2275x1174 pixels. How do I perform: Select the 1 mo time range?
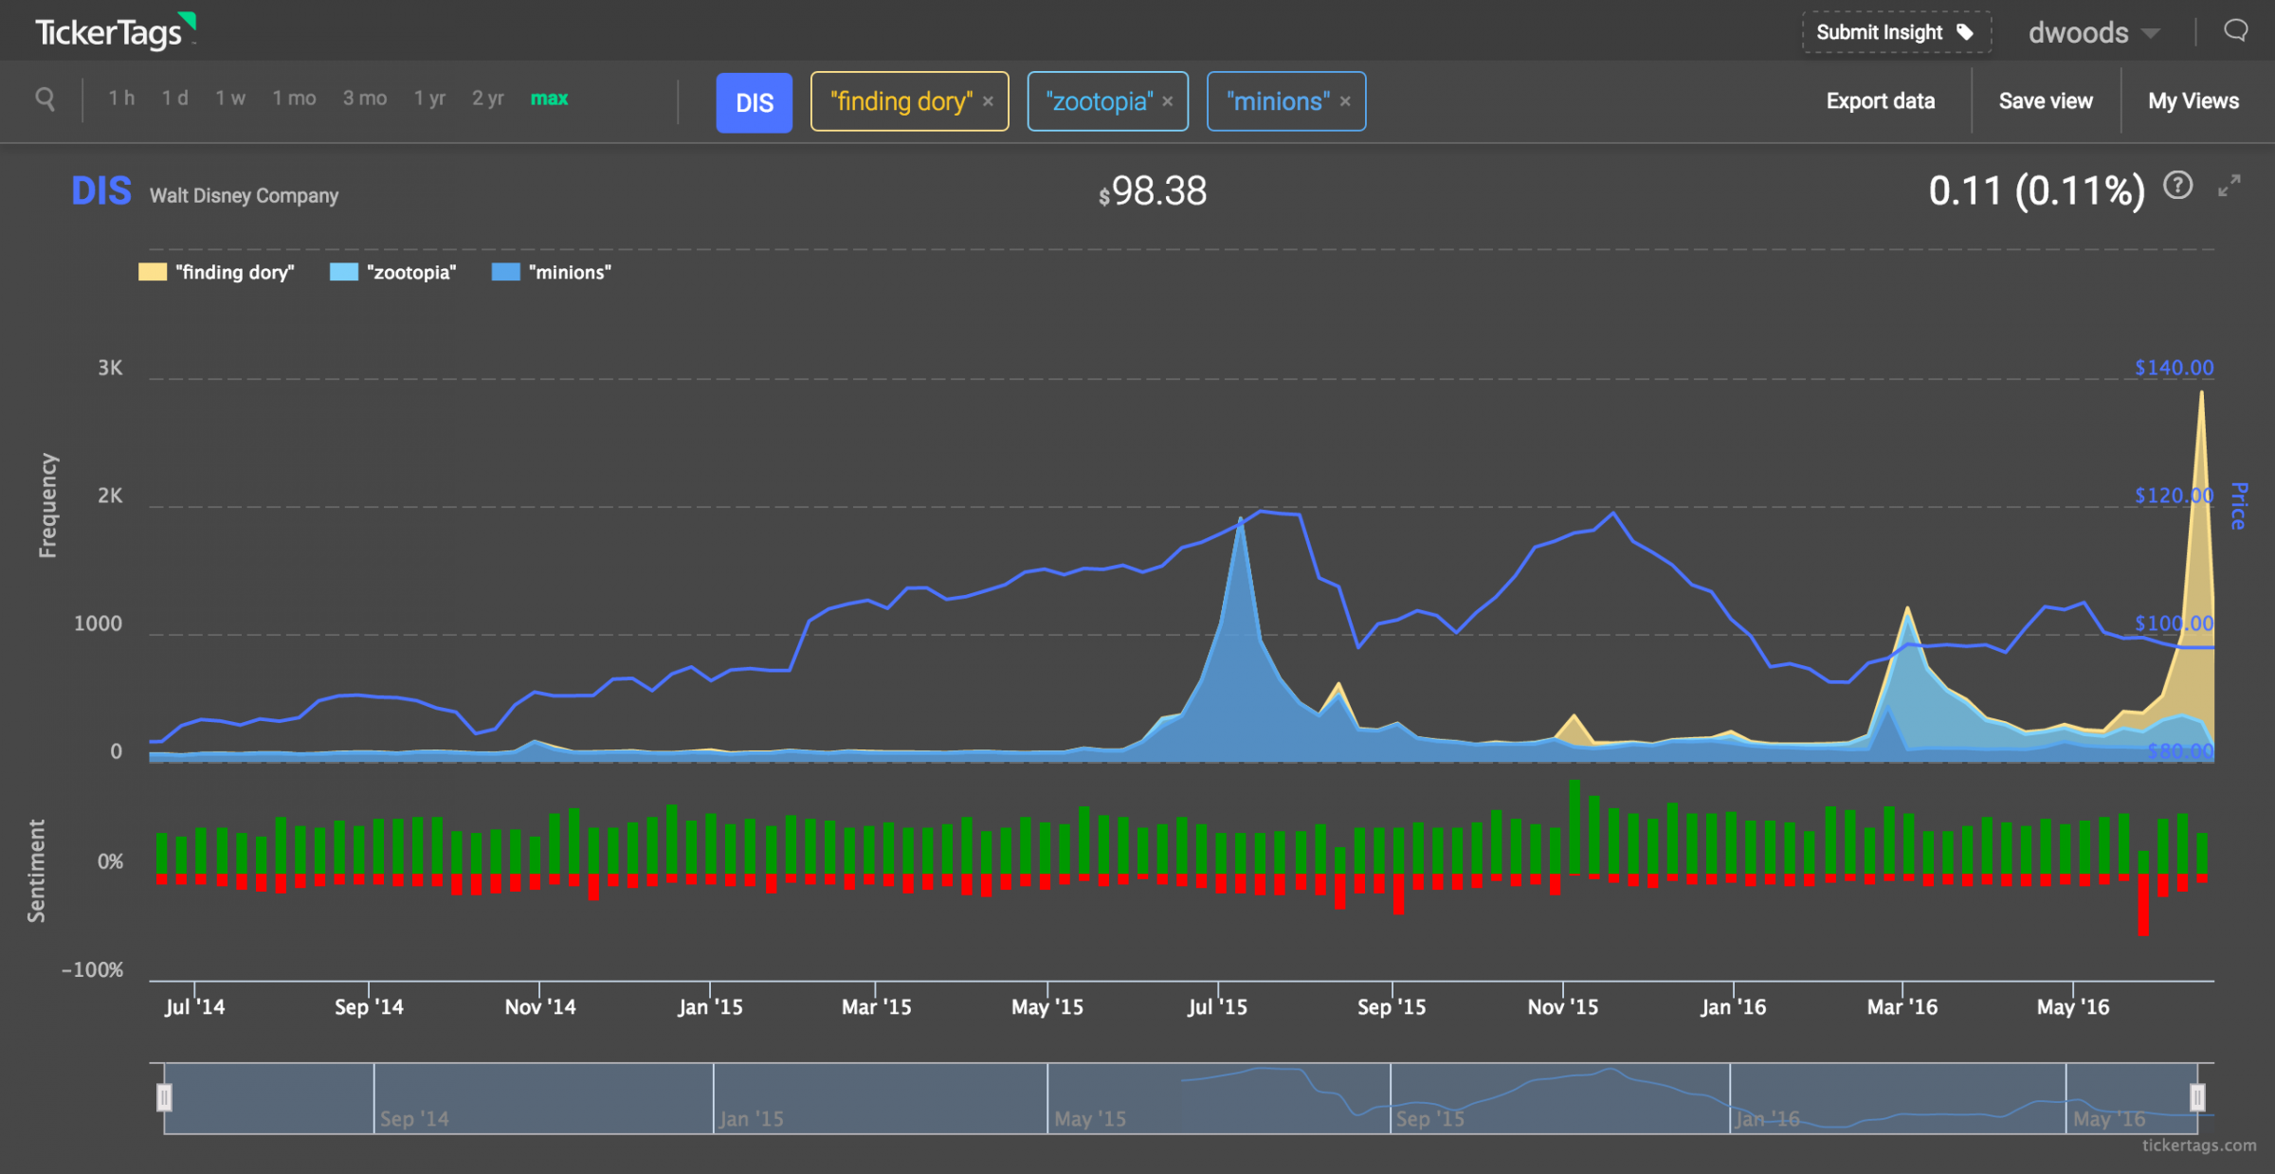point(294,99)
